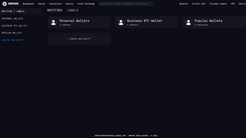Open Popular Wallets in the sidebar
Image resolution: width=246 pixels, height=138 pixels.
click(12, 33)
